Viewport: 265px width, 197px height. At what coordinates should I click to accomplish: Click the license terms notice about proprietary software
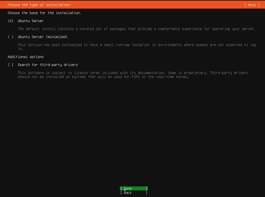tap(133, 73)
